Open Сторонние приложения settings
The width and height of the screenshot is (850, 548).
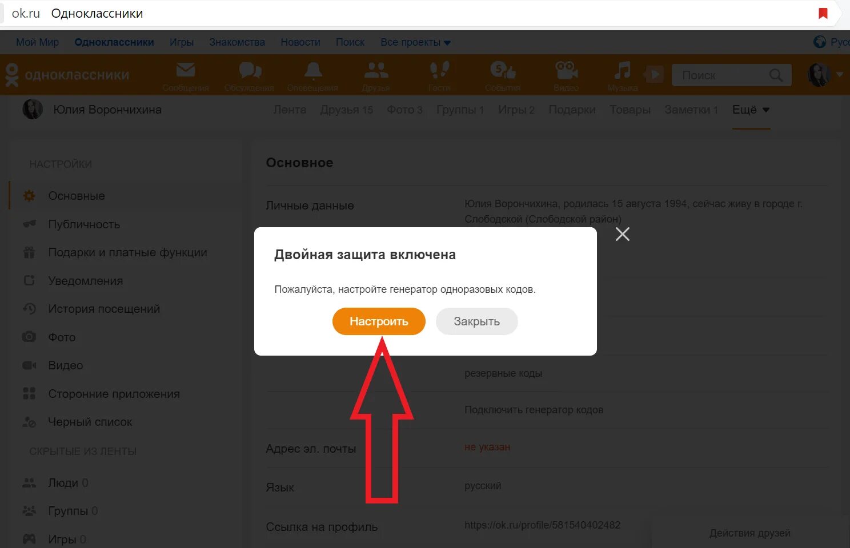(x=114, y=394)
